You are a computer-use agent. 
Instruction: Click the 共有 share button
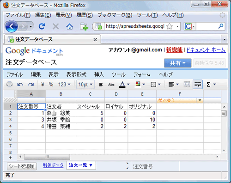[x=178, y=63]
